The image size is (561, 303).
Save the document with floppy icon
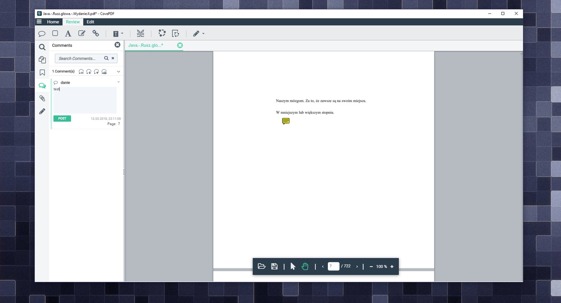point(274,266)
